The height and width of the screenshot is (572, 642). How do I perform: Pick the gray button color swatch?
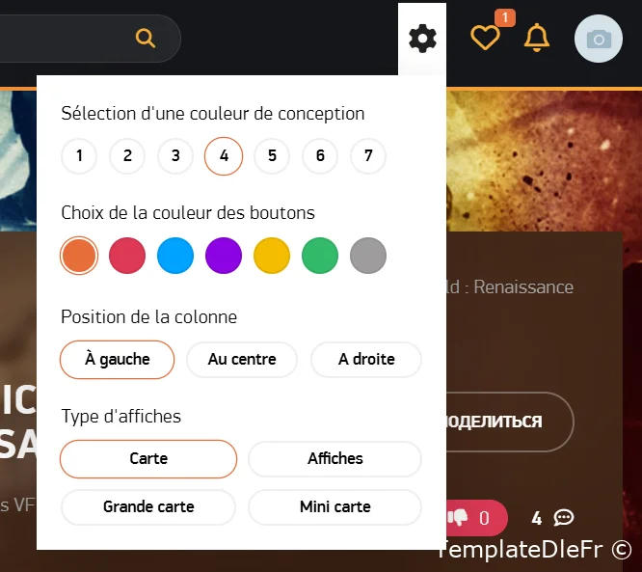pos(368,256)
